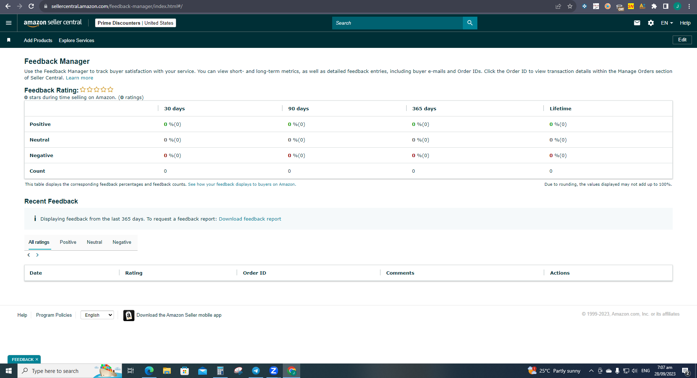Open Chrome three-dot menu

pyautogui.click(x=689, y=6)
